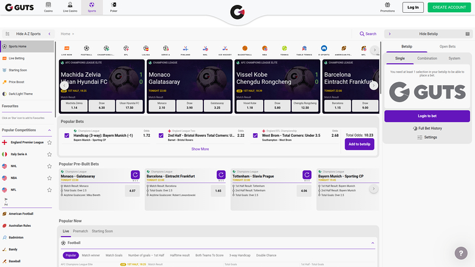The width and height of the screenshot is (475, 267).
Task: Toggle West Brom total corners checkbox
Action: pos(256,136)
